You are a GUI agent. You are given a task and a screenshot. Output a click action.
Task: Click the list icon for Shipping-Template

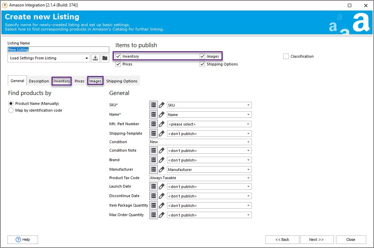click(153, 133)
